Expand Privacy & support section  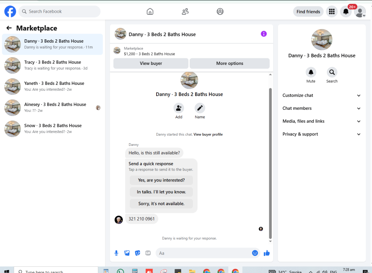322,134
